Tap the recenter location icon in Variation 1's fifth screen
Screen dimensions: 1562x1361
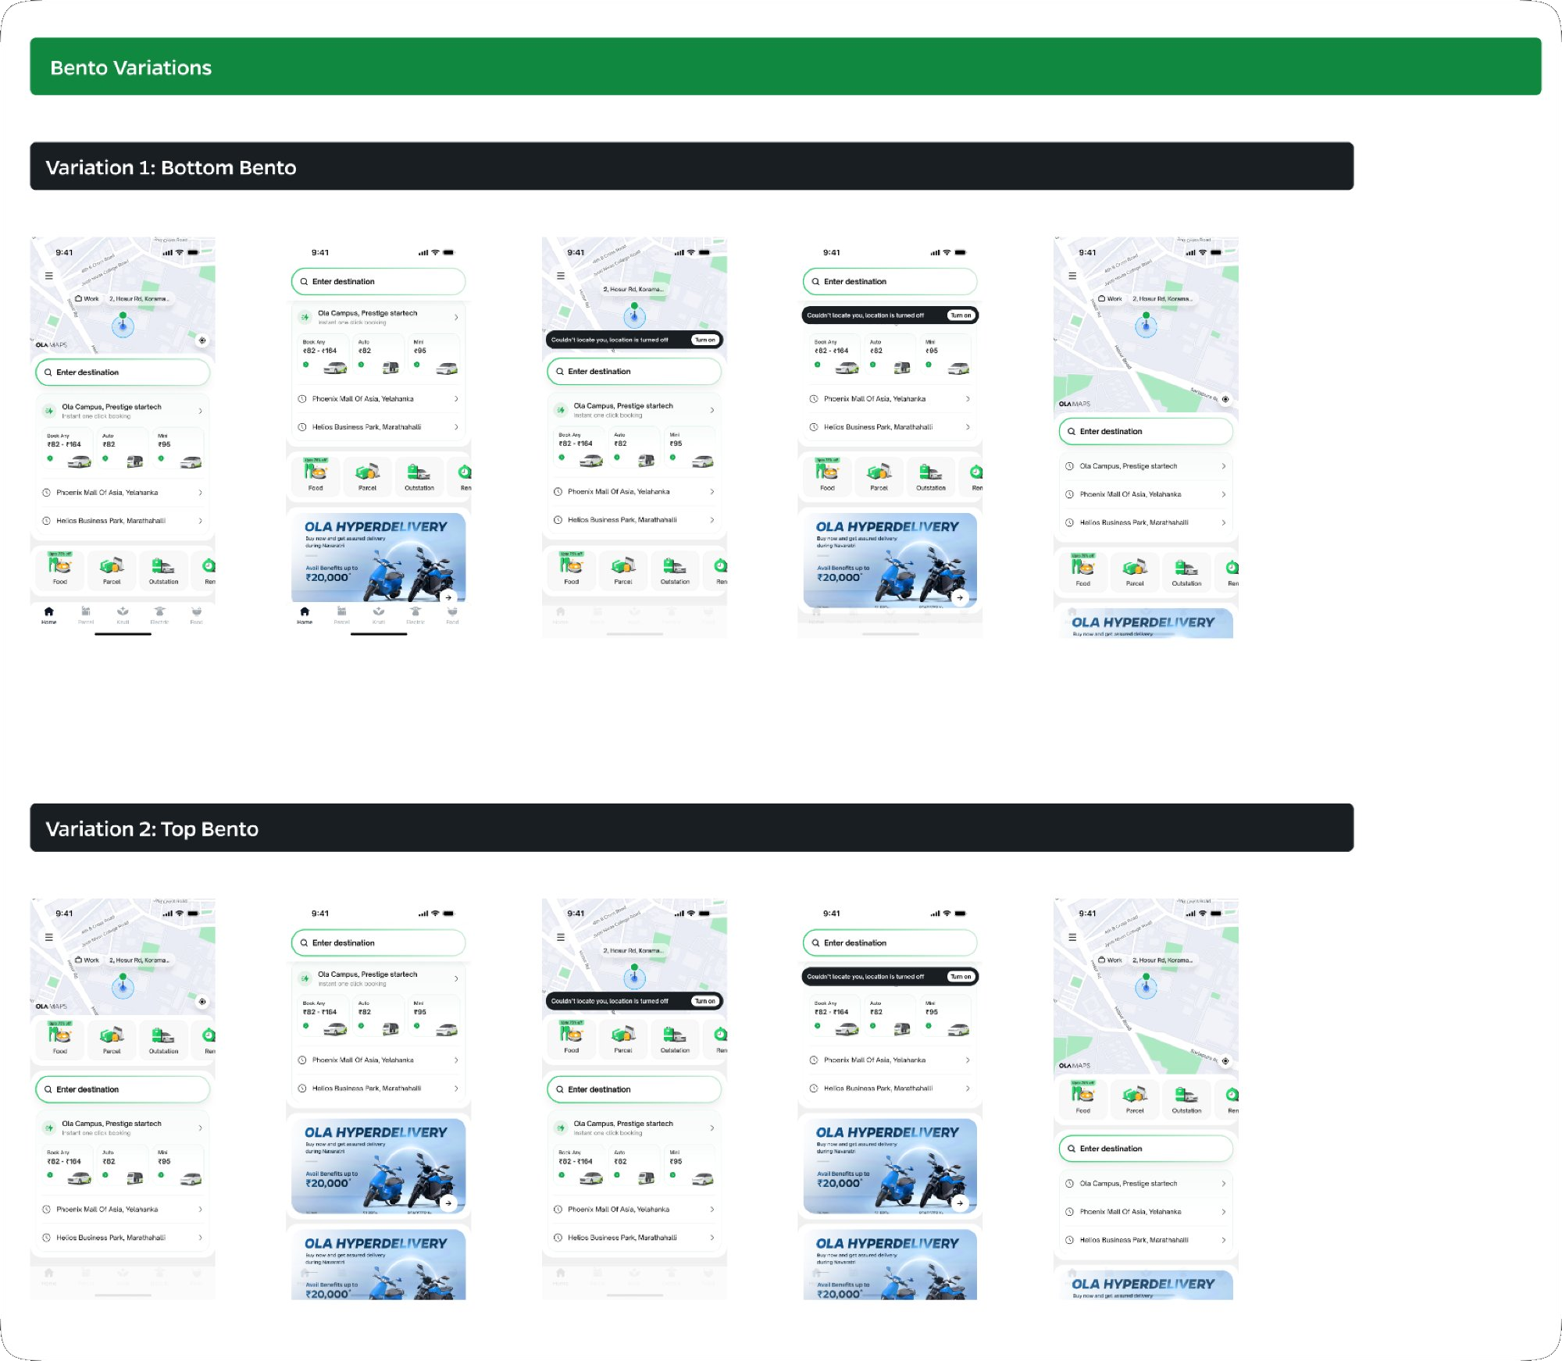[x=1225, y=399]
